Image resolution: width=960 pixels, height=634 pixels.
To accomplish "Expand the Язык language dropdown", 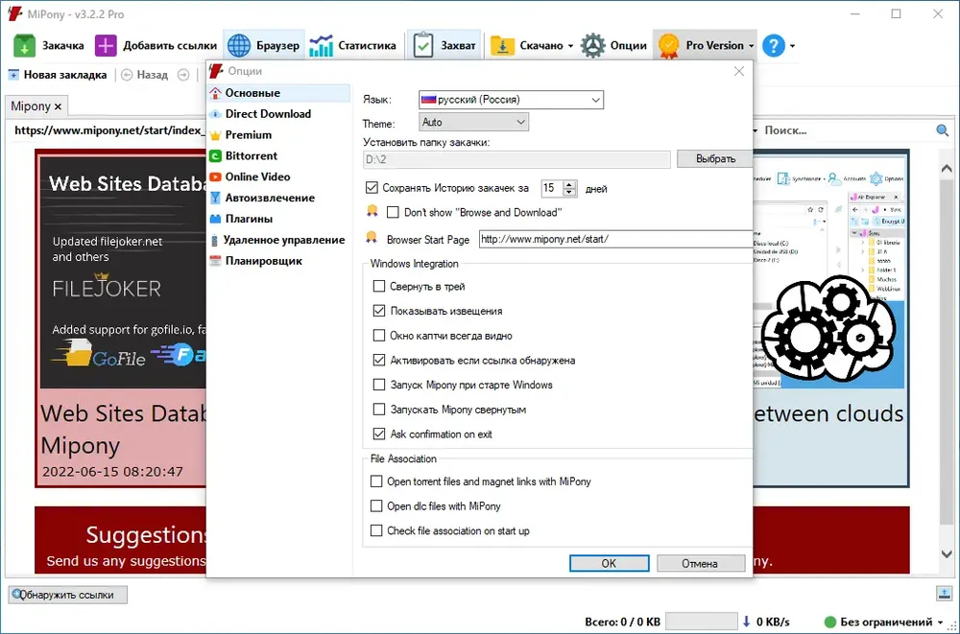I will (511, 100).
